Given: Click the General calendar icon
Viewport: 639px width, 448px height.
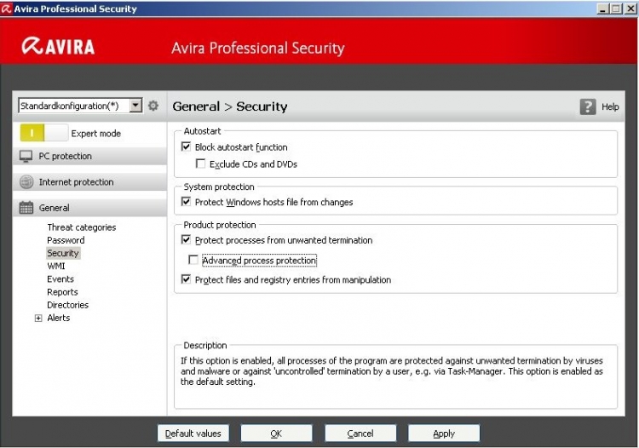Looking at the screenshot, I should 26,208.
